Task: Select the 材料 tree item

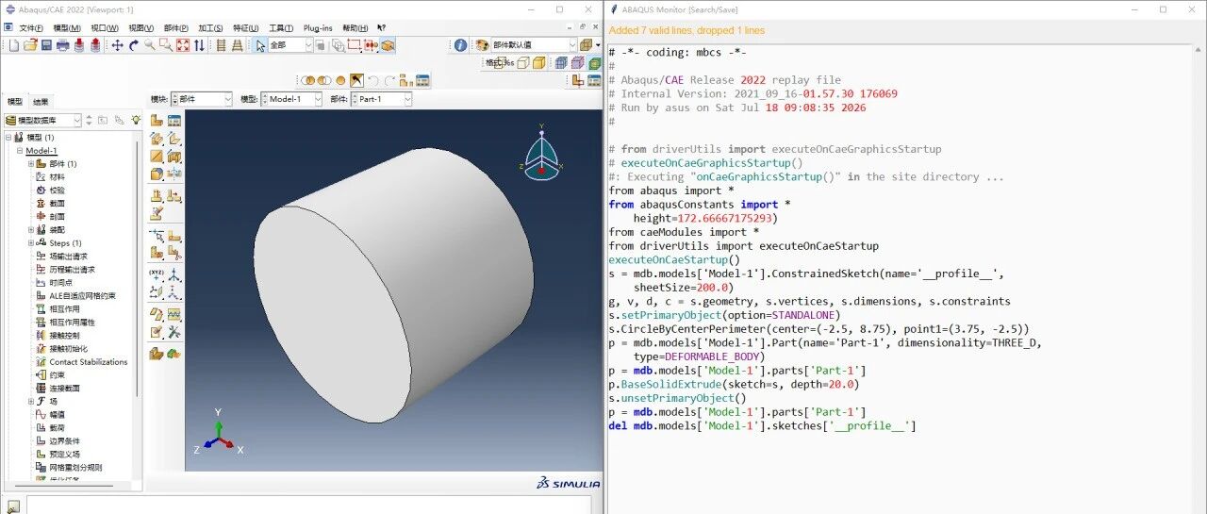Action: pyautogui.click(x=58, y=176)
